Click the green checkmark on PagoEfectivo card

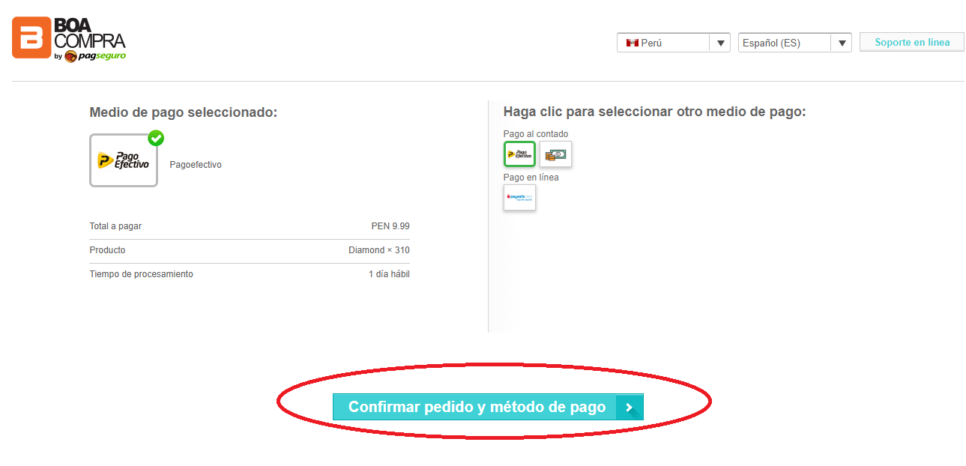tap(156, 138)
